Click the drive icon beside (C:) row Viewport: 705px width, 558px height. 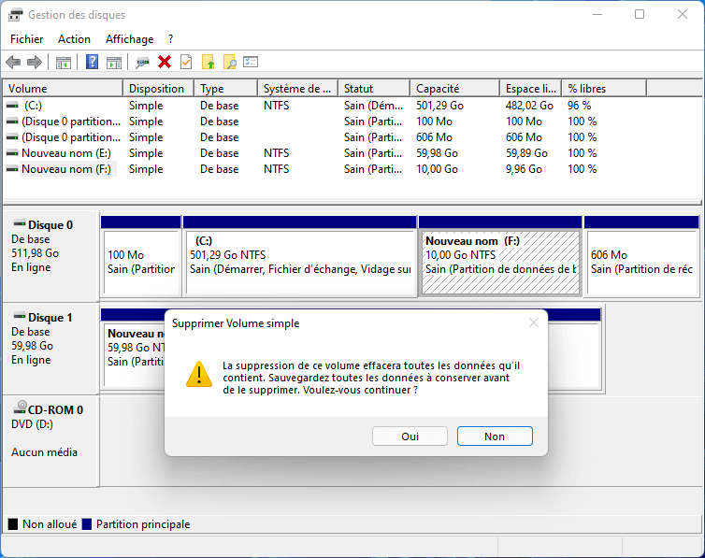pos(12,105)
